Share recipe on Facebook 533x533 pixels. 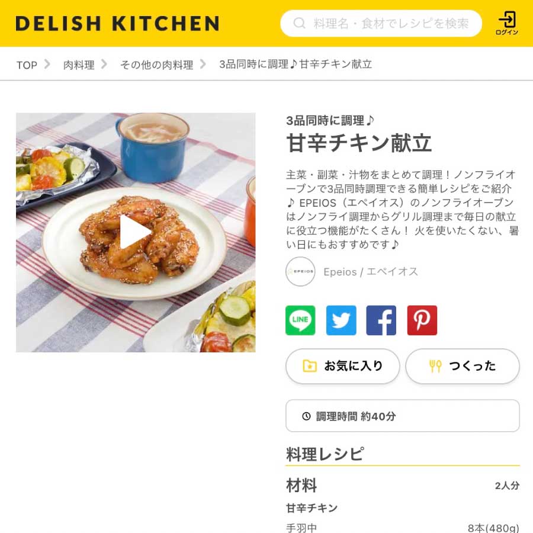tap(381, 320)
